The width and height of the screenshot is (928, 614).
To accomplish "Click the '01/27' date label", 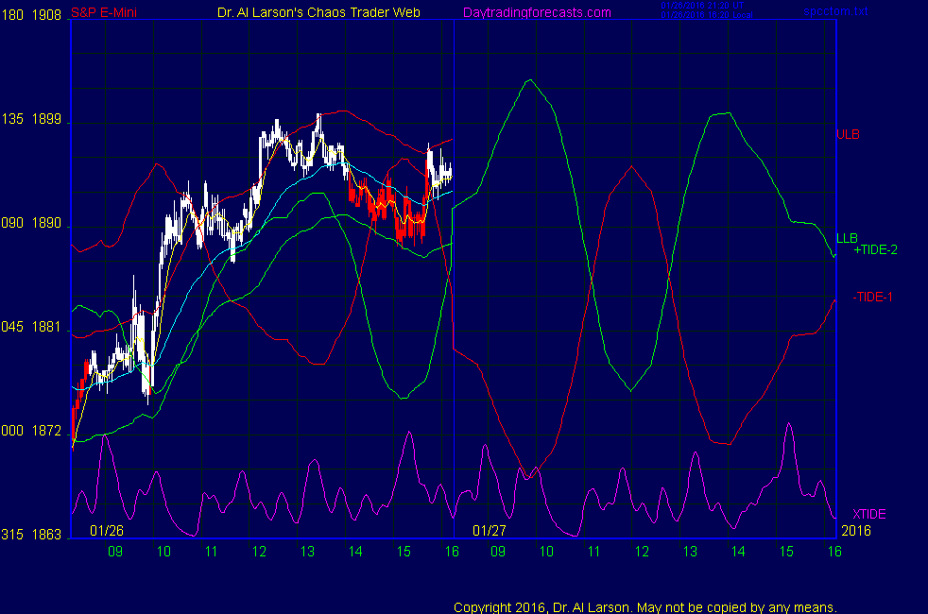I will coord(490,531).
